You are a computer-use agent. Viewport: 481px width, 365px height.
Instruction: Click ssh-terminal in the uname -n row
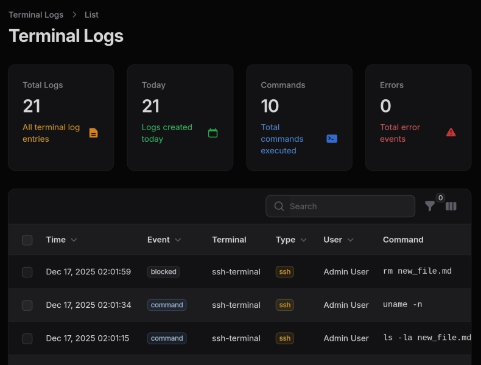coord(236,305)
